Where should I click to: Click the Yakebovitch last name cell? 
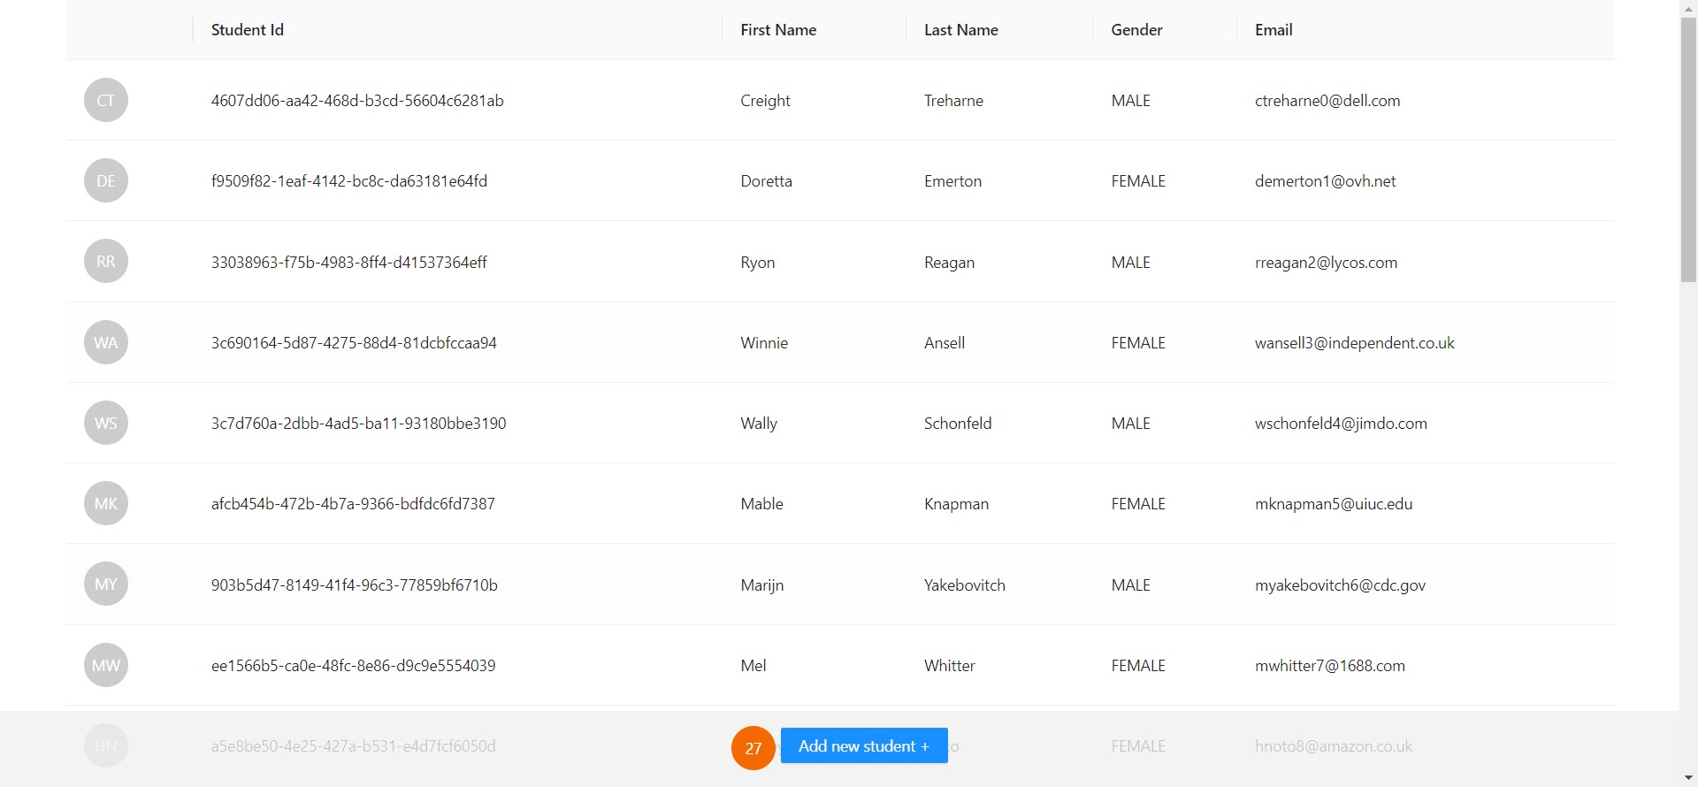[964, 585]
